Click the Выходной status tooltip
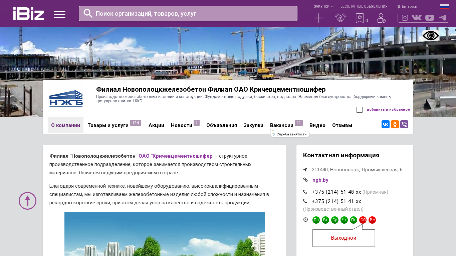The width and height of the screenshot is (456, 256). [344, 238]
